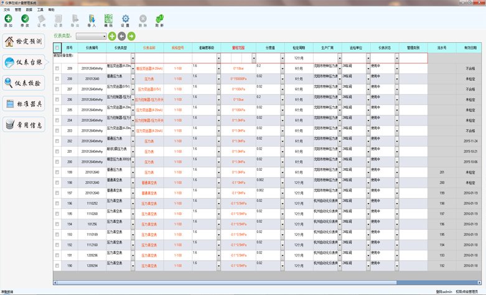The image size is (486, 295).
Task: Select the checkbox for row 199
Action: pyautogui.click(x=57, y=172)
